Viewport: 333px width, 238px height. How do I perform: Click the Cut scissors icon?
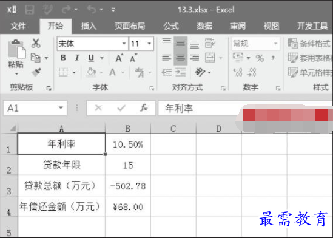coord(36,43)
